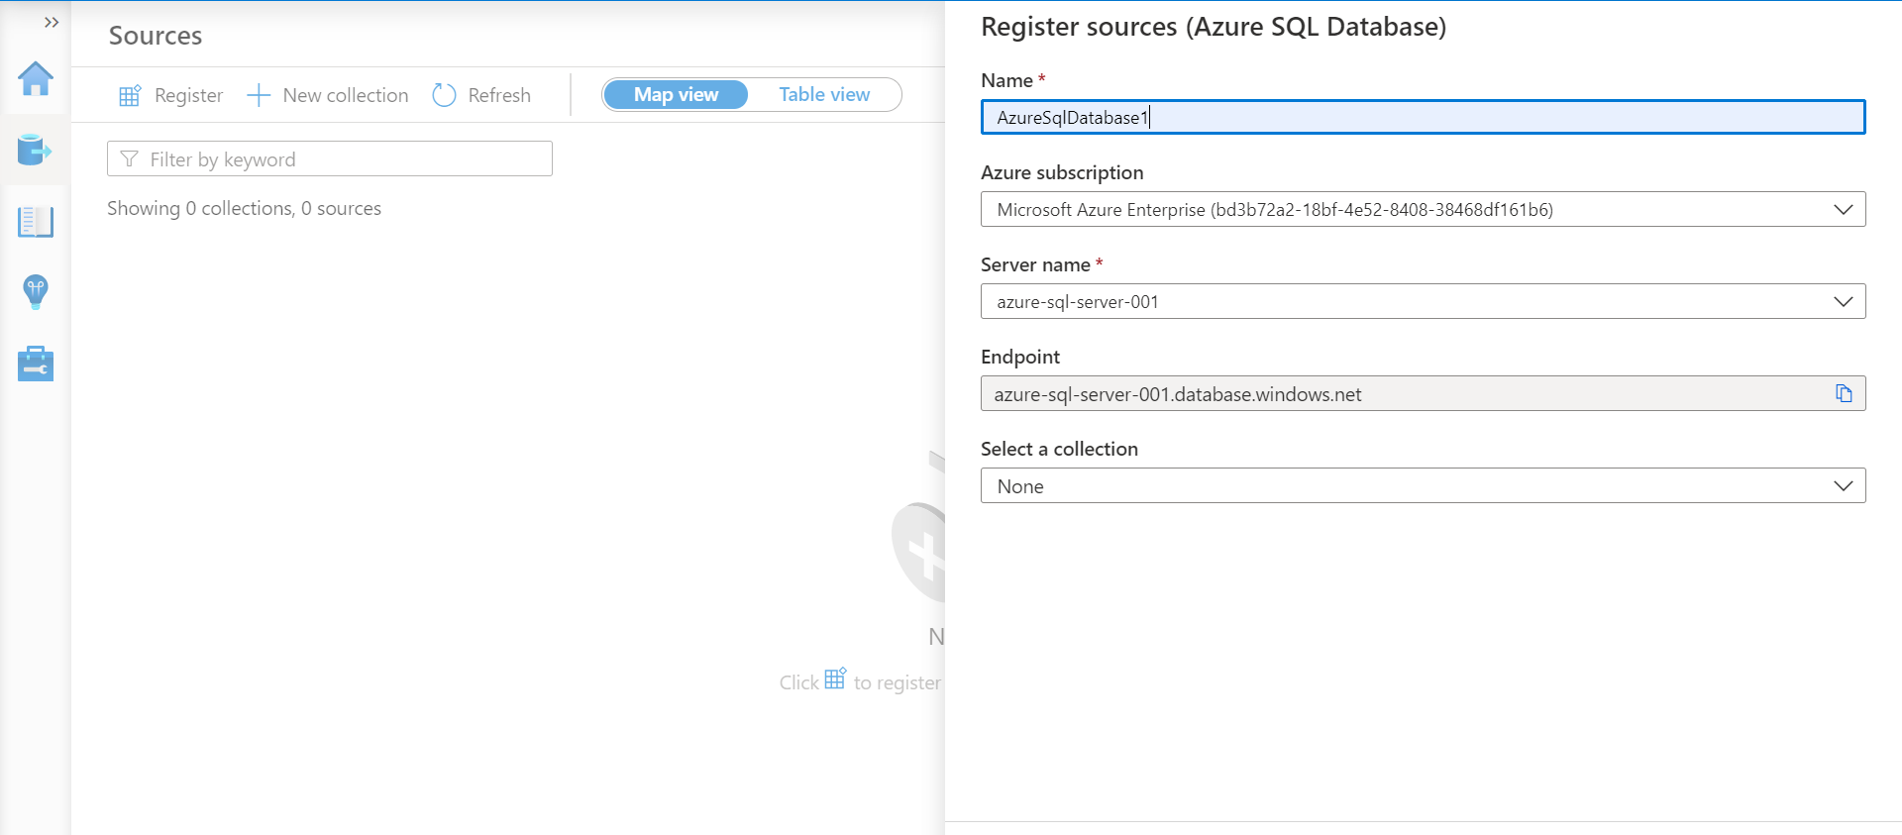This screenshot has width=1902, height=835.
Task: Open the Glossary book icon
Action: 36,222
